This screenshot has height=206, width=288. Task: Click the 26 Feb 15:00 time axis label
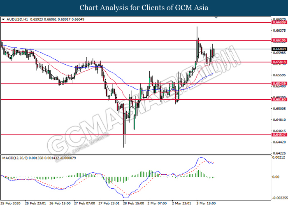60,203
